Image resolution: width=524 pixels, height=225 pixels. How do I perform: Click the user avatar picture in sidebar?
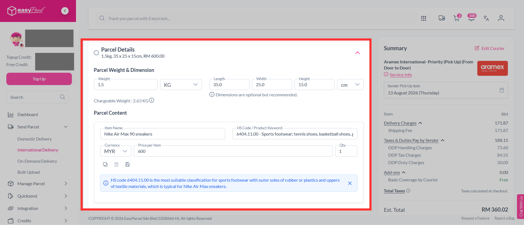(16, 39)
